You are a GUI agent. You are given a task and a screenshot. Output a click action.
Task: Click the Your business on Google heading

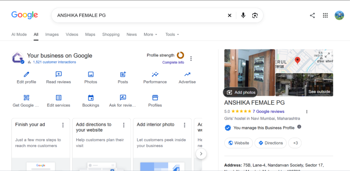[59, 56]
